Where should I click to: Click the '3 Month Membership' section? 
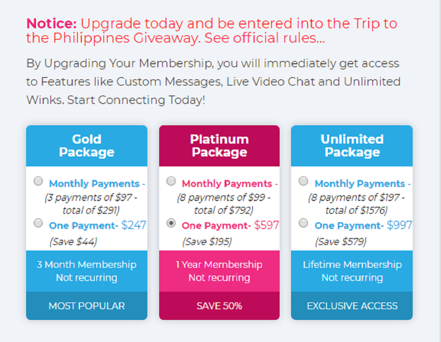(87, 271)
